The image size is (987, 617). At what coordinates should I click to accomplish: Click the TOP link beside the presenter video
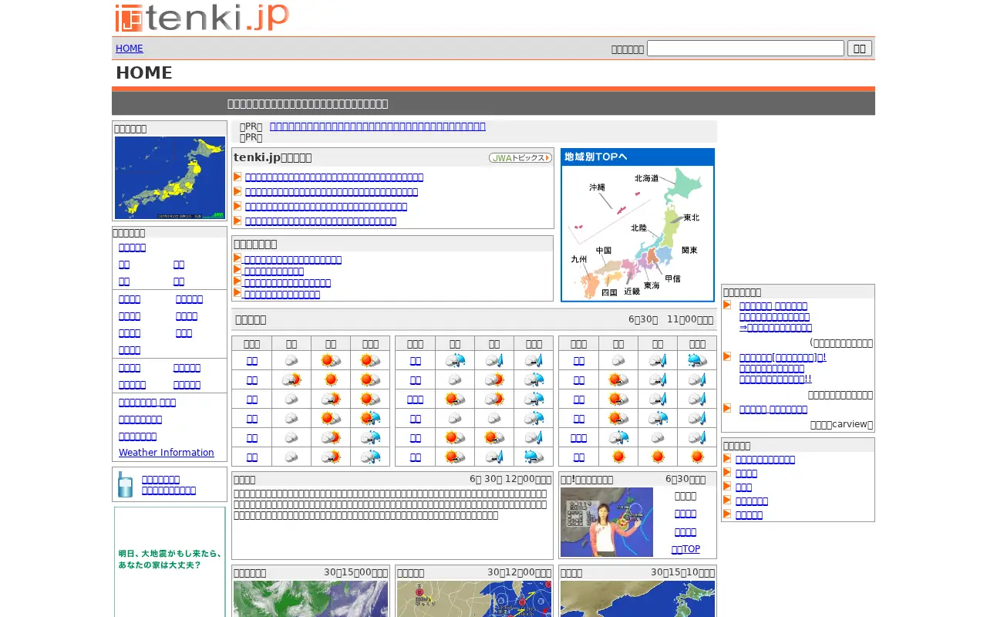[686, 549]
